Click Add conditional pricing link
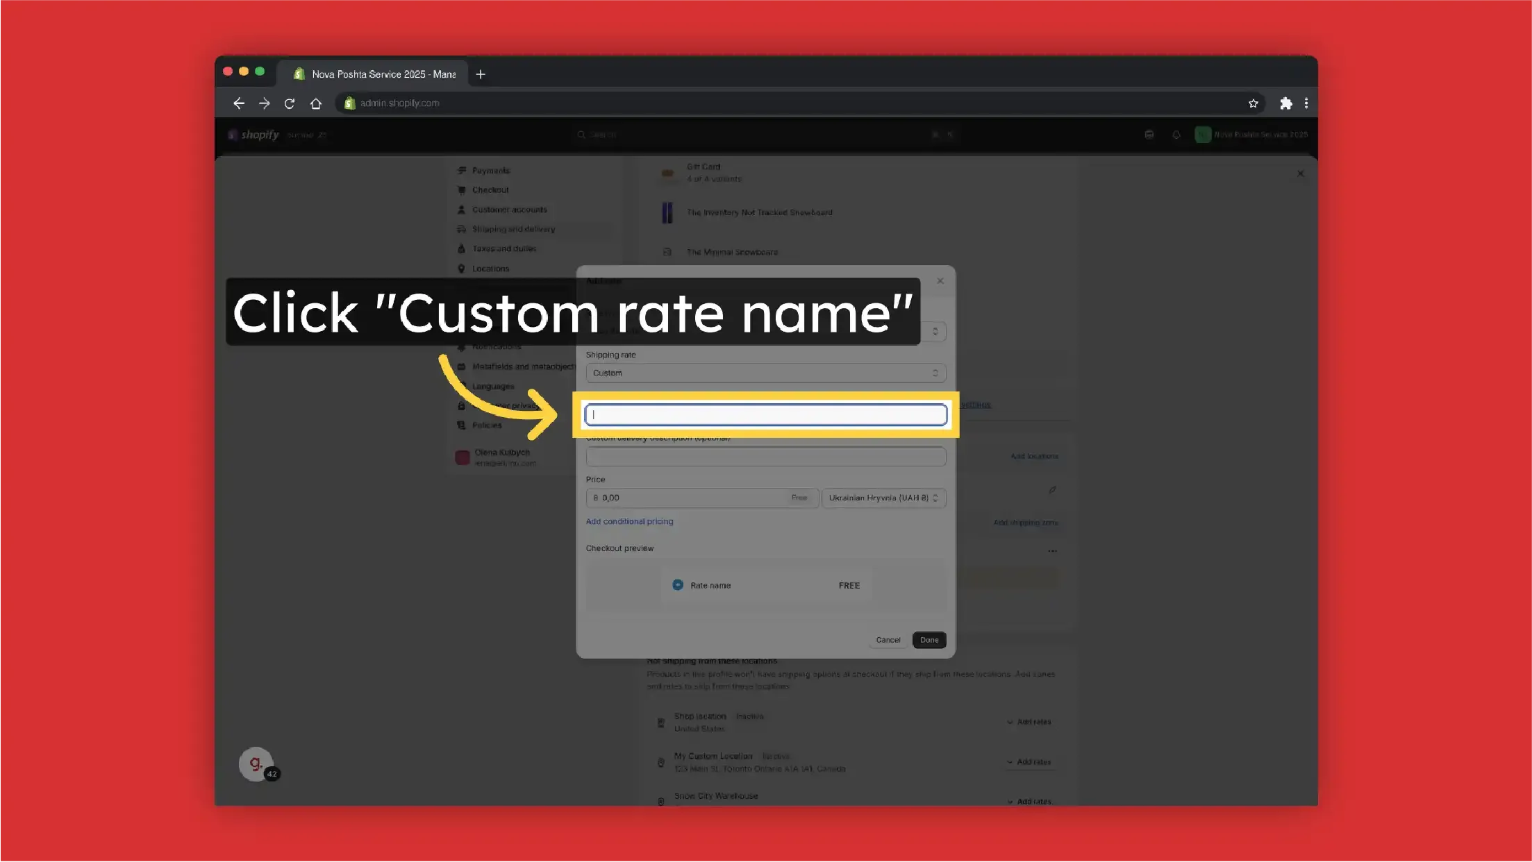The height and width of the screenshot is (862, 1532). tap(629, 521)
